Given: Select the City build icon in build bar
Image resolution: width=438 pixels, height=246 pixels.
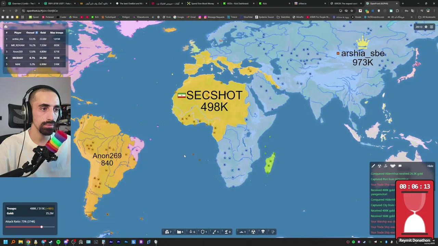Looking at the screenshot, I should tap(167, 232).
